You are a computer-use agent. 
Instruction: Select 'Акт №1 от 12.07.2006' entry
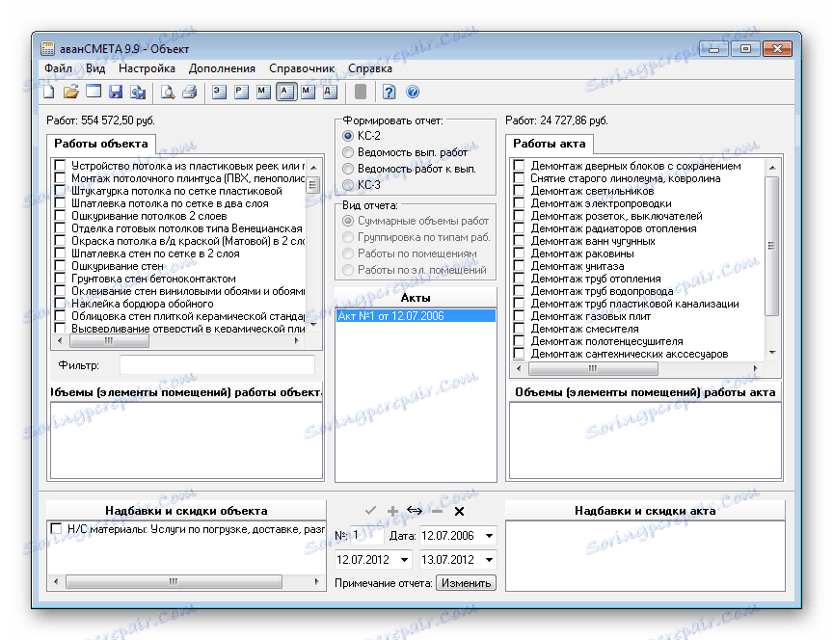point(416,316)
